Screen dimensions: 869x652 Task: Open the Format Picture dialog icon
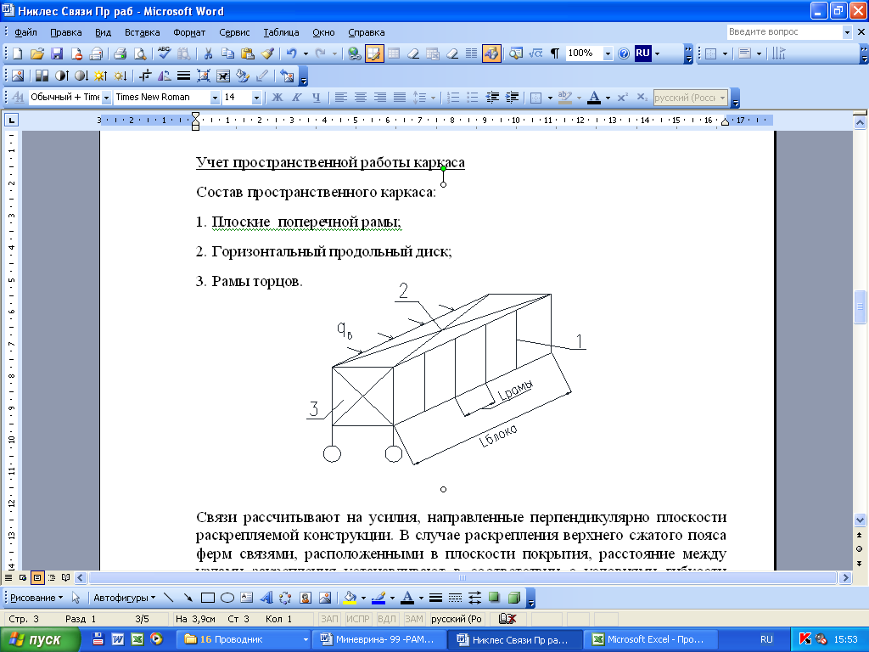(243, 76)
